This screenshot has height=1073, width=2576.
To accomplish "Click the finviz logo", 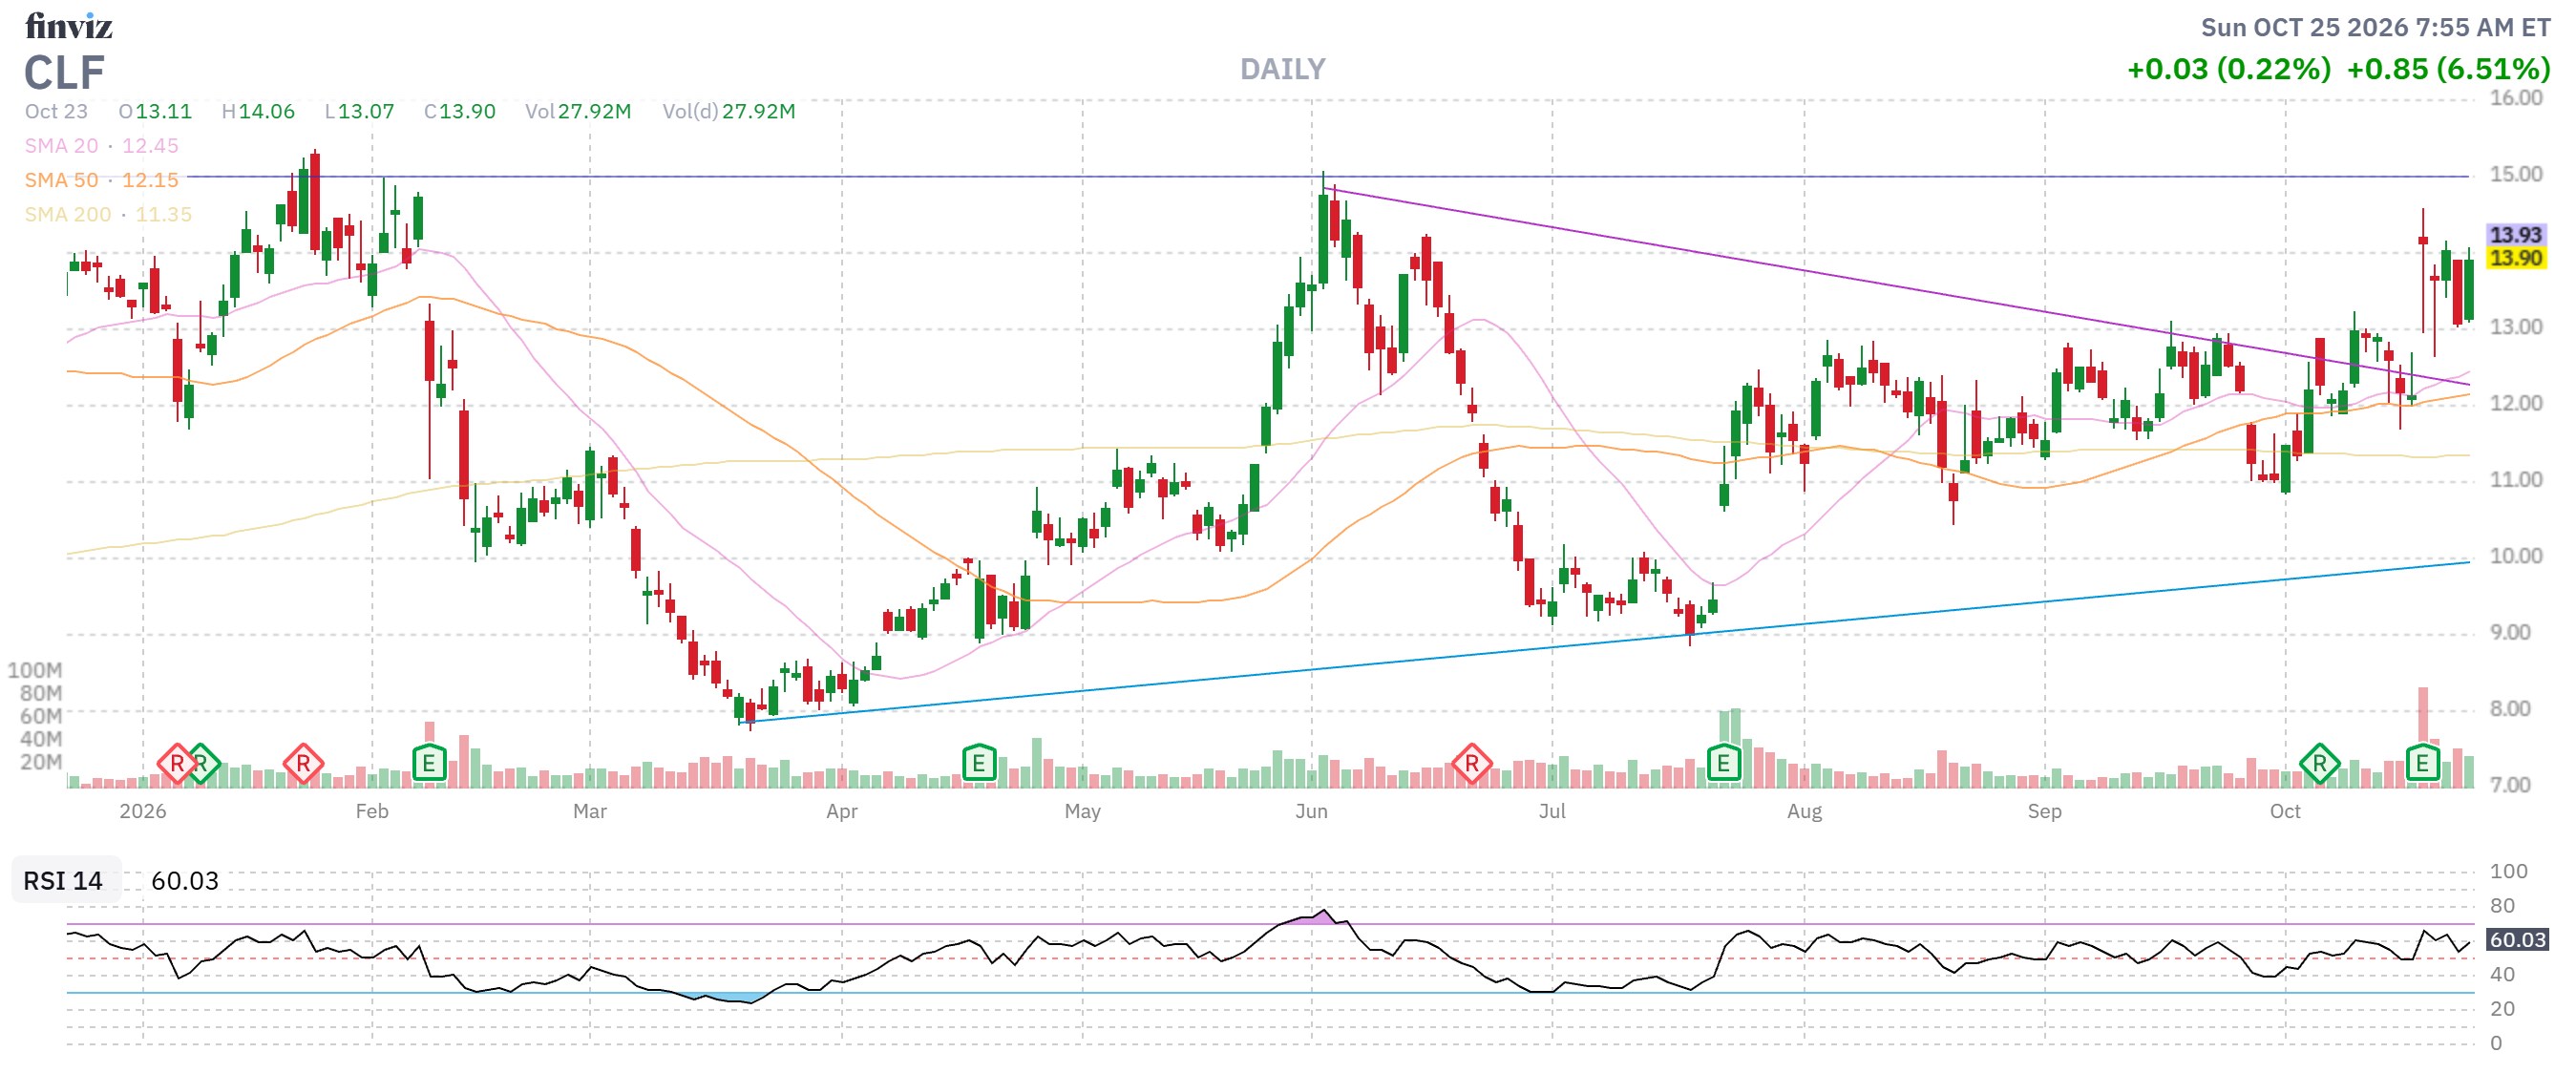I will (x=68, y=25).
